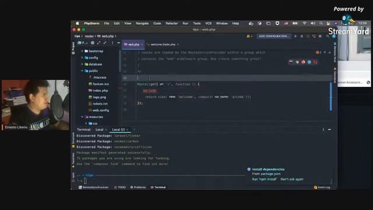This screenshot has height=210, width=373.
Task: Open the RemoteSynchronizer tool window
Action: (93, 187)
